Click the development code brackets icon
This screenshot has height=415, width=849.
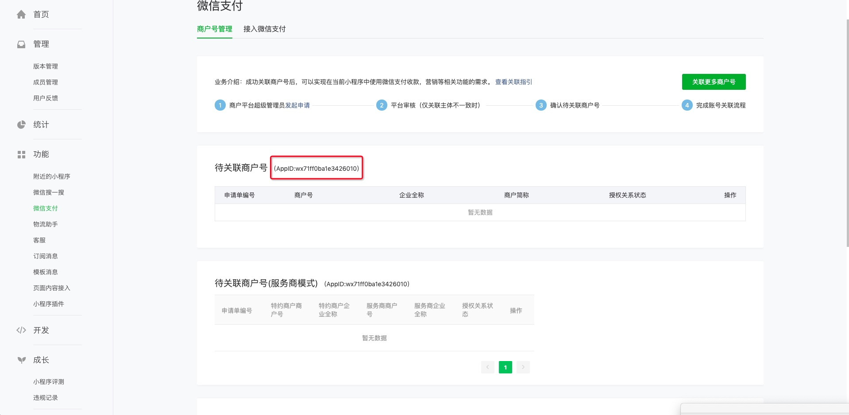click(x=21, y=330)
